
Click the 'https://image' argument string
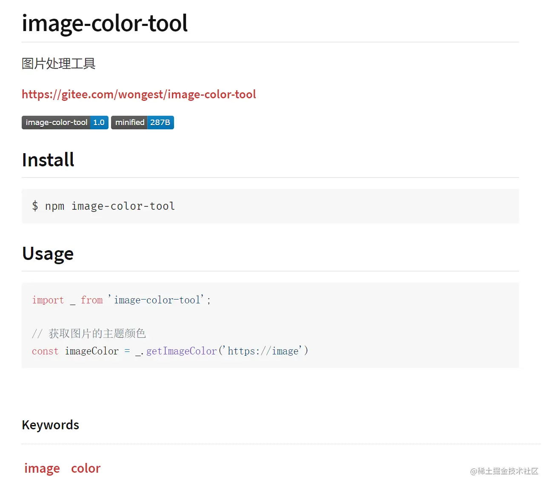tap(263, 351)
